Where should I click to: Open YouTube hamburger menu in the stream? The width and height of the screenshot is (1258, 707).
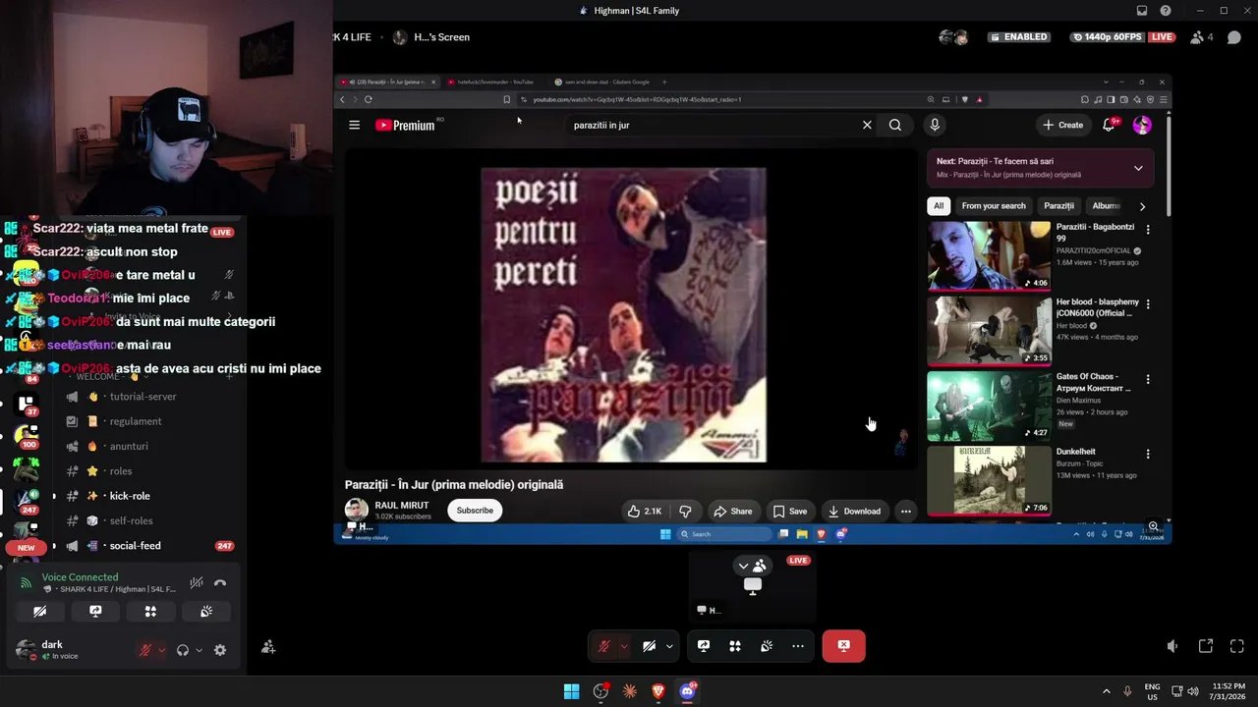[354, 125]
